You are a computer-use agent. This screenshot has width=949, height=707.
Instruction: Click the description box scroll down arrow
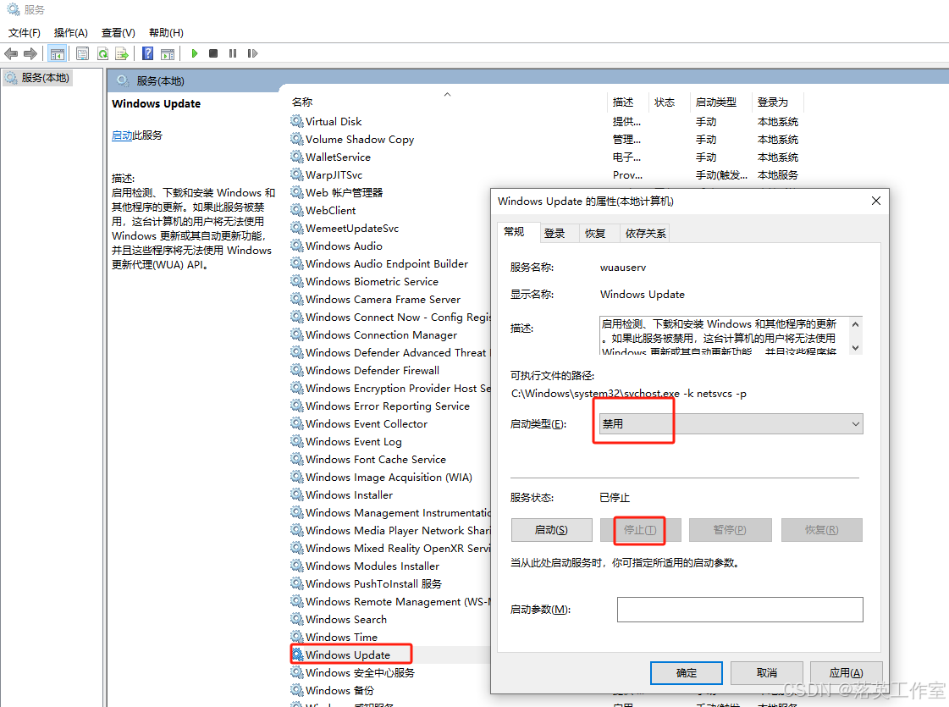(855, 347)
